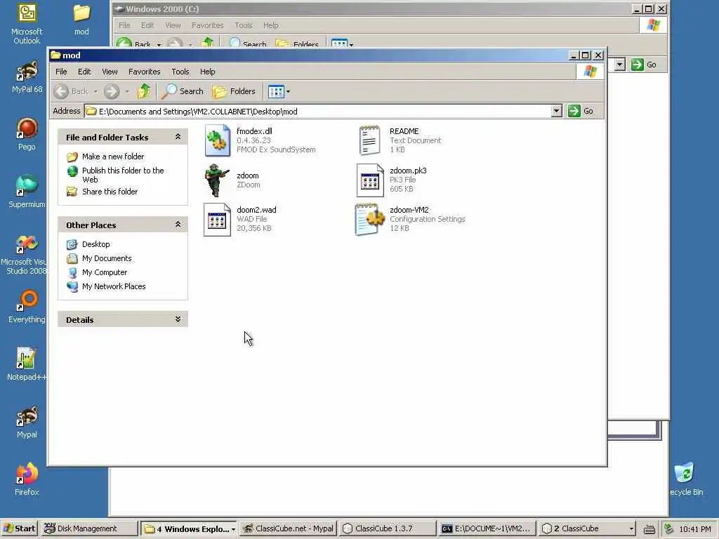Open Tools menu in Windows 2000 (C:) window

click(244, 25)
